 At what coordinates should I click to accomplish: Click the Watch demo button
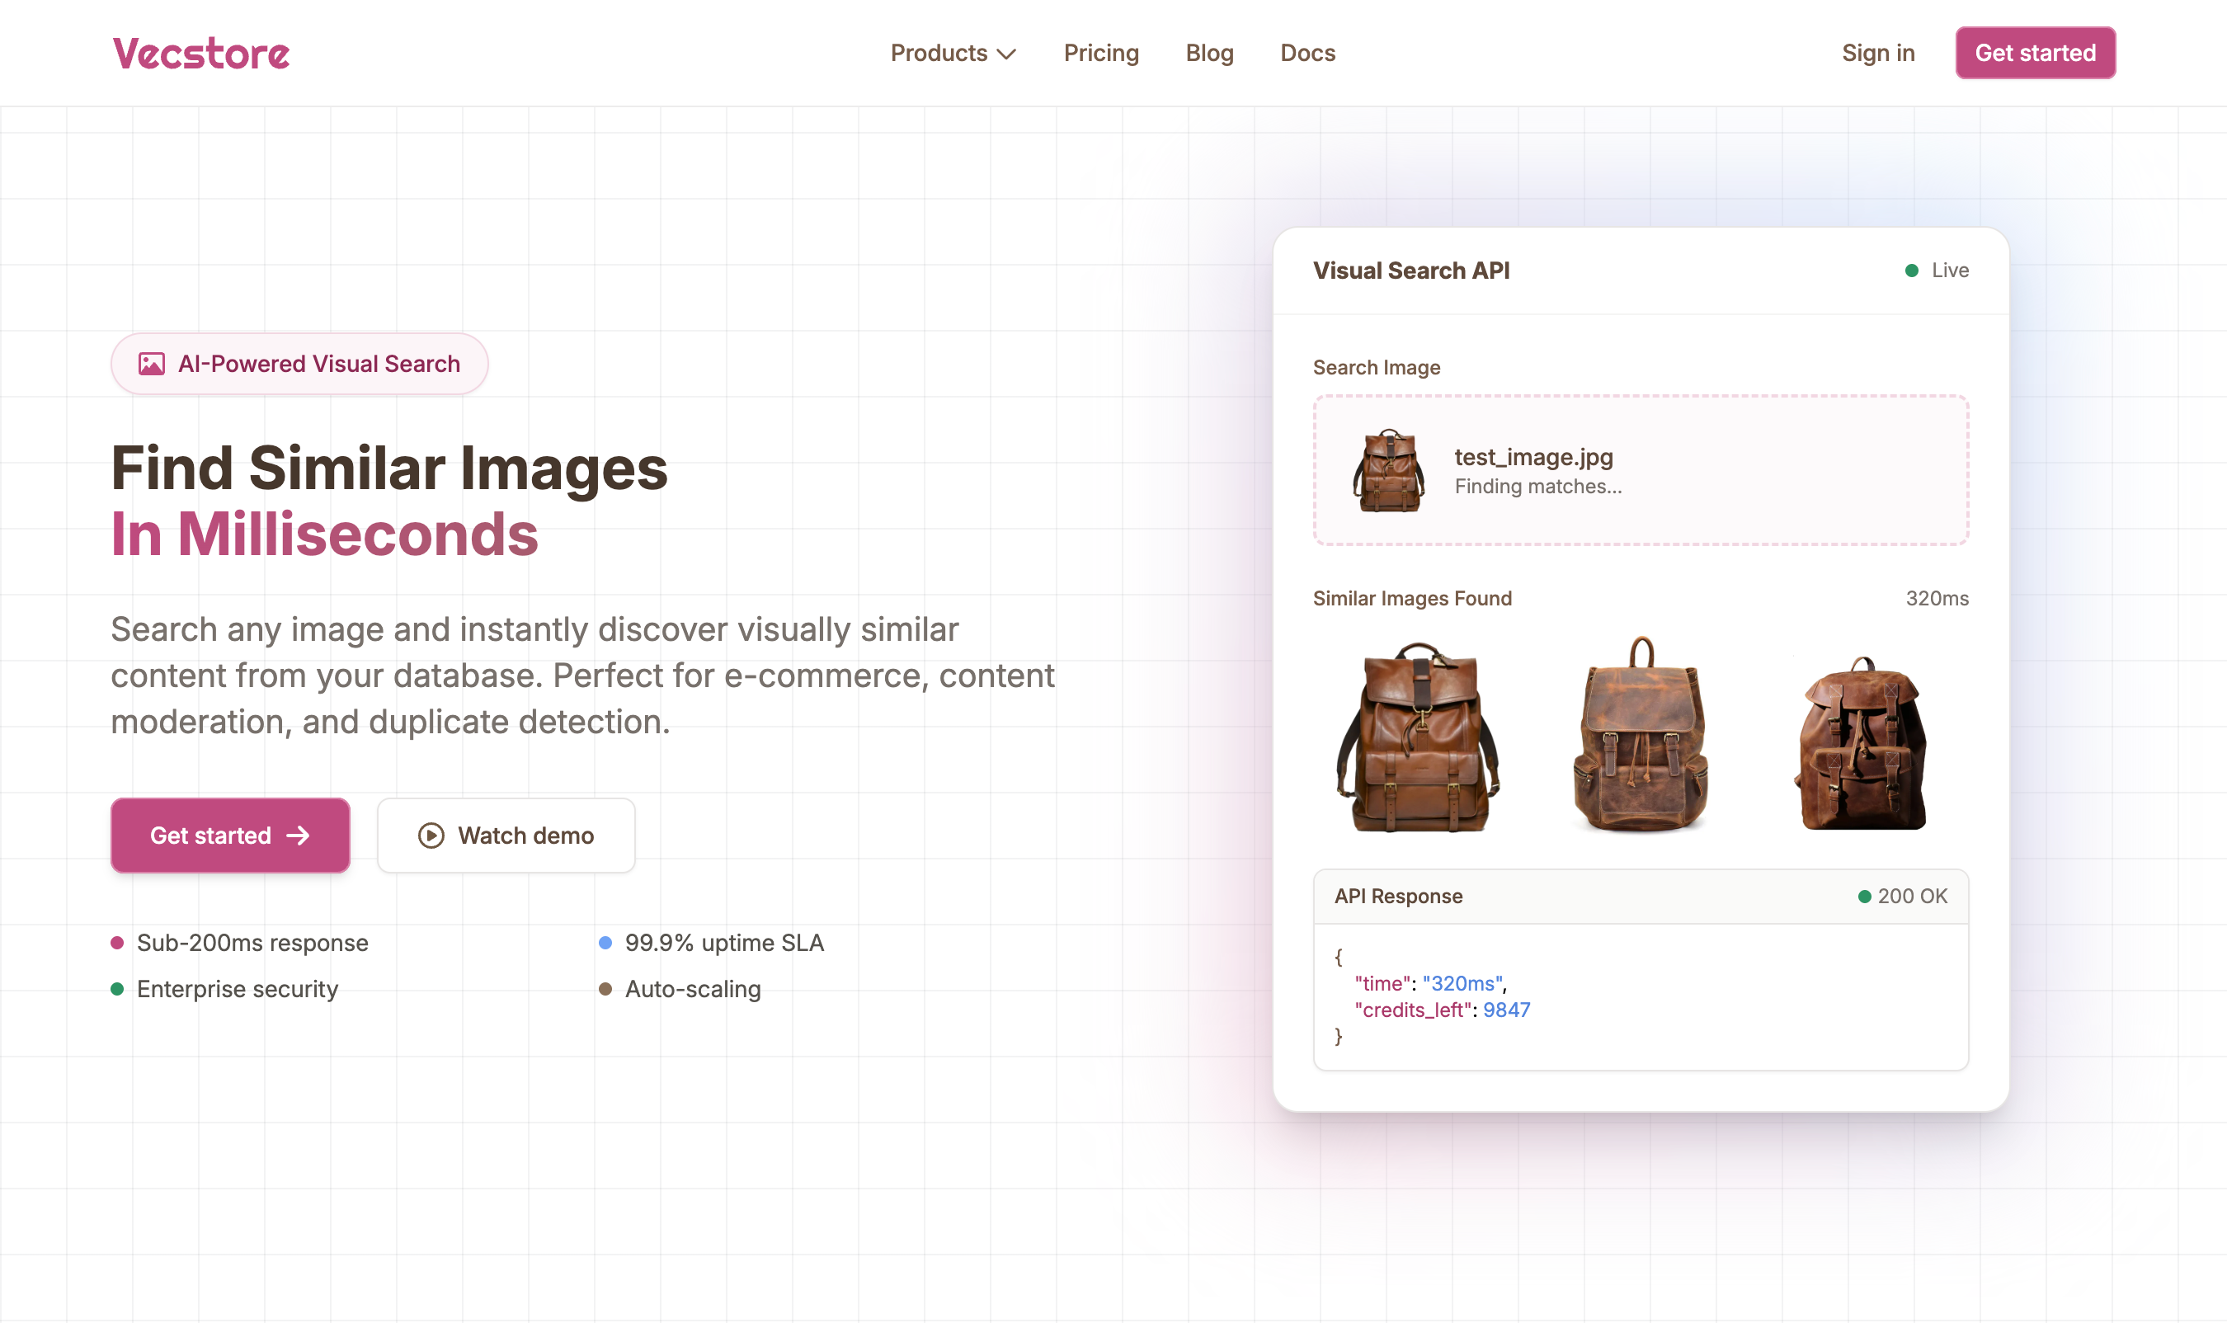tap(506, 836)
